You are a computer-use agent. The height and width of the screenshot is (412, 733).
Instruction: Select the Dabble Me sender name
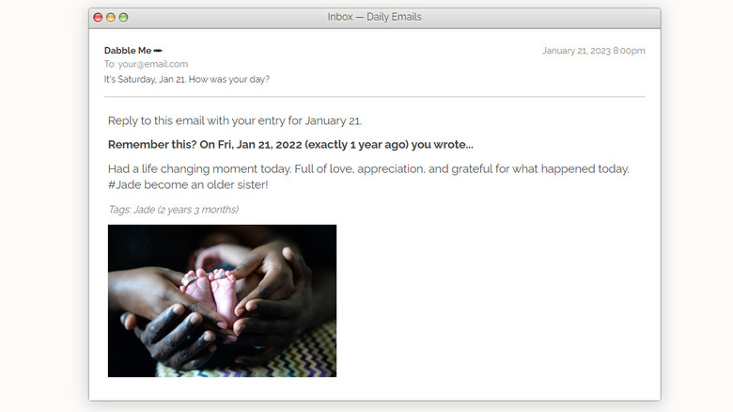[x=128, y=51]
